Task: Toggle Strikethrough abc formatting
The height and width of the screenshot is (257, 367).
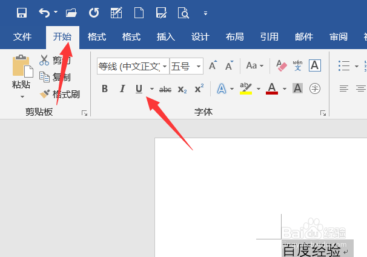Action: click(165, 89)
